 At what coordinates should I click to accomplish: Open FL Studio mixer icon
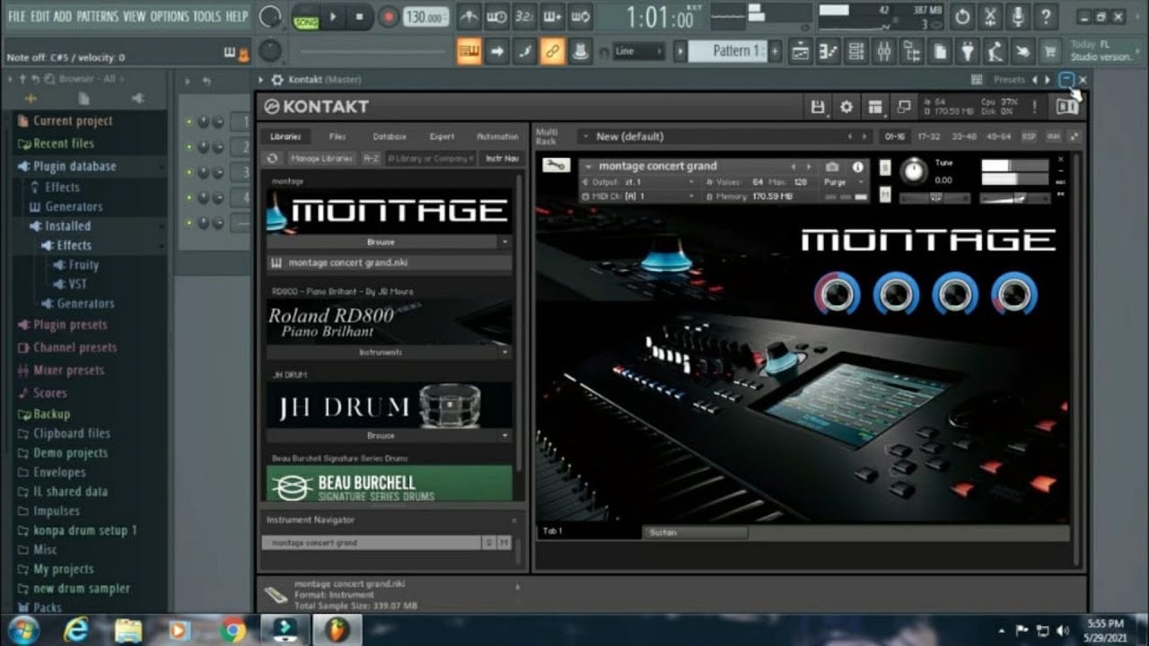pyautogui.click(x=884, y=51)
